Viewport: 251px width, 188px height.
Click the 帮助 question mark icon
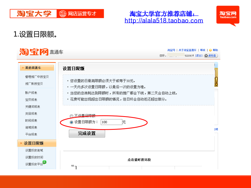click(210, 50)
